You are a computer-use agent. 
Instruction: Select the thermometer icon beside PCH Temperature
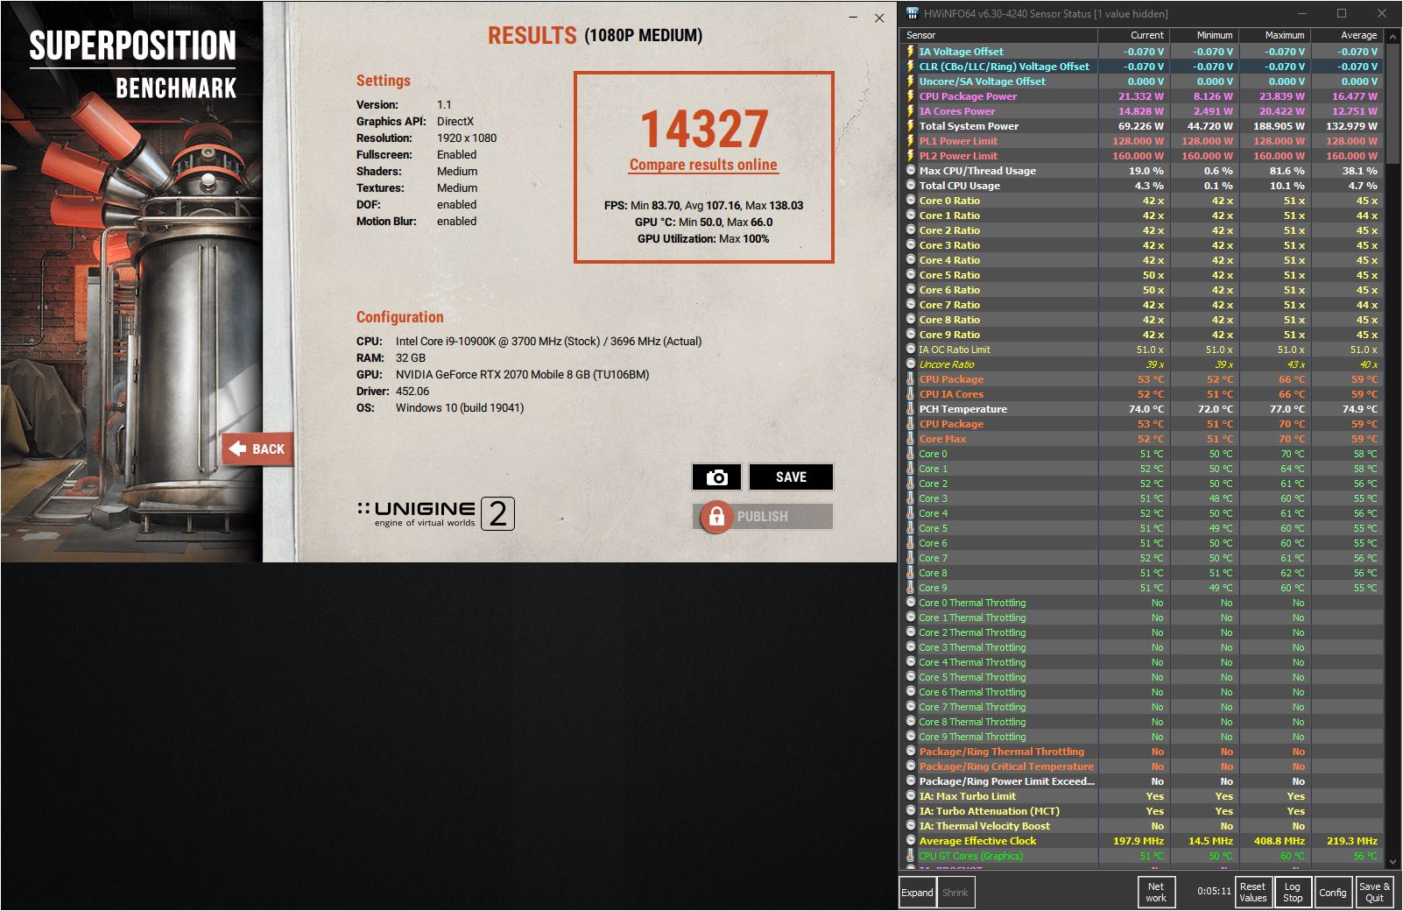tap(910, 409)
